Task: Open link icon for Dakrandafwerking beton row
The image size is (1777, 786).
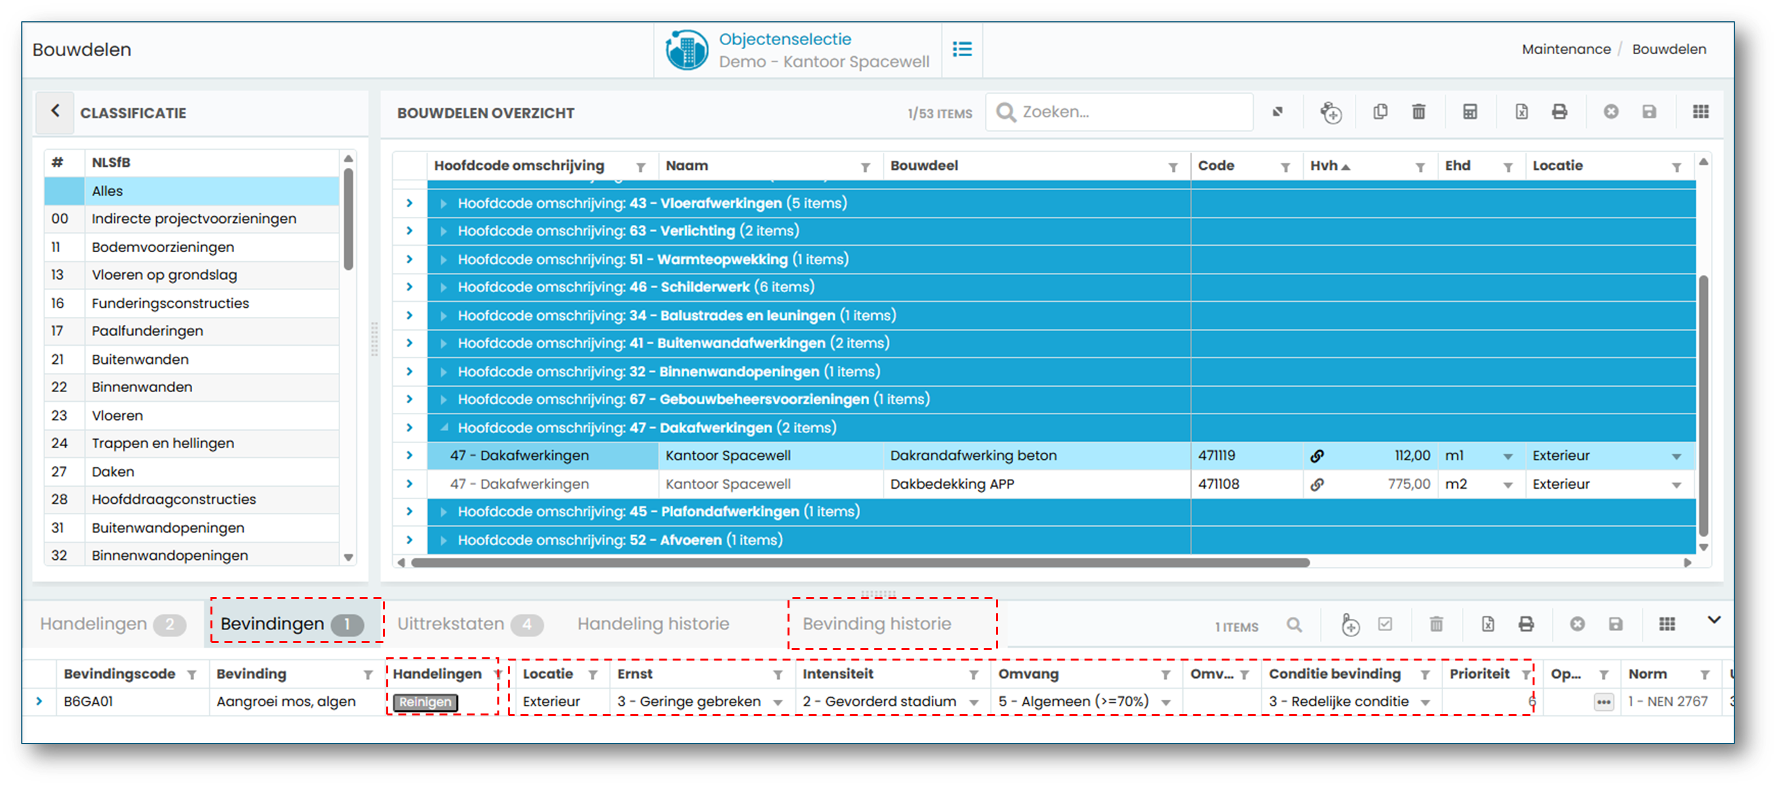Action: coord(1317,456)
